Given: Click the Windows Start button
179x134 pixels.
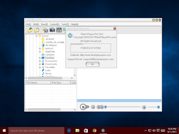Looking at the screenshot, I should (4, 131).
